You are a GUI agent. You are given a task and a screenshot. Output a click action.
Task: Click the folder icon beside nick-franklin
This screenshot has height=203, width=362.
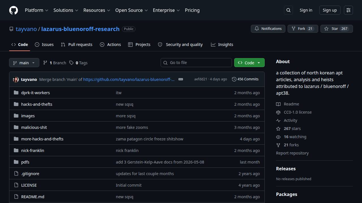[16, 151]
